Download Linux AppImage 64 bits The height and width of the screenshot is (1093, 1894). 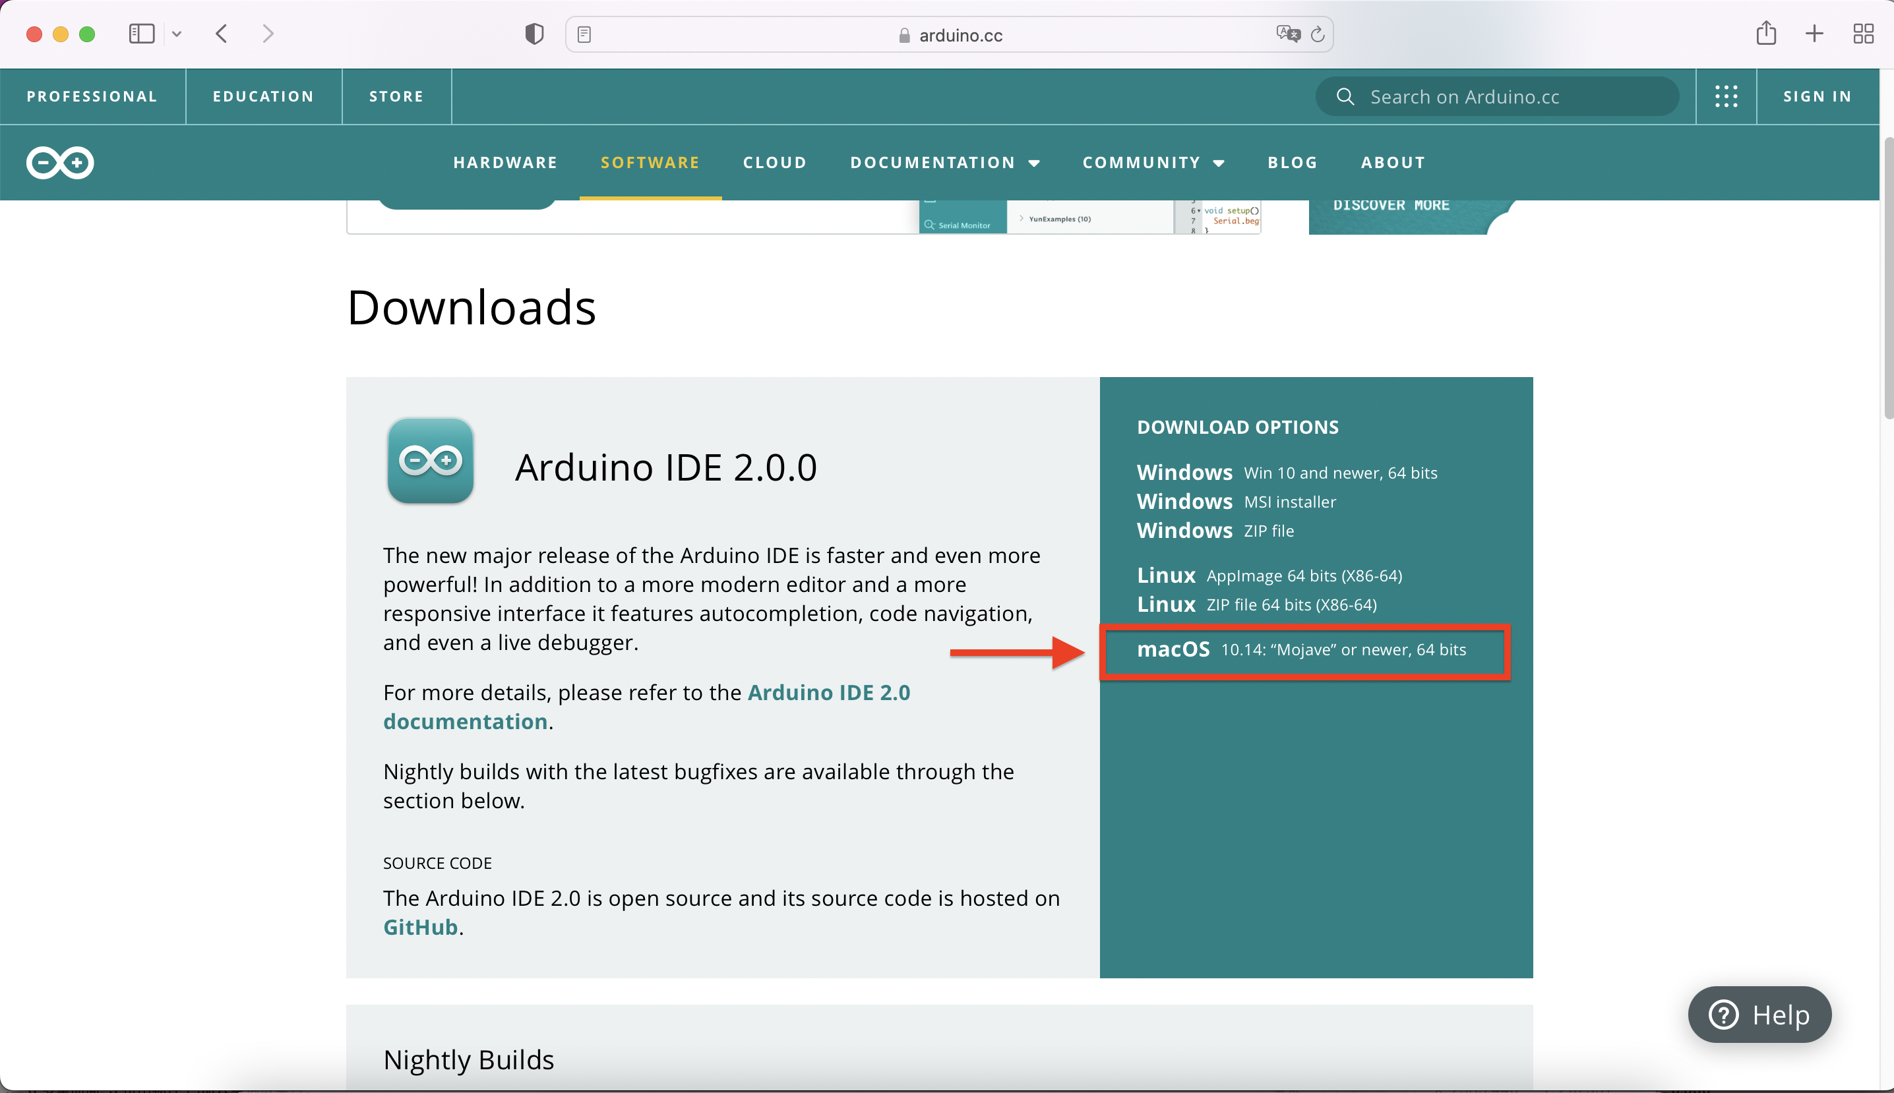click(x=1269, y=575)
